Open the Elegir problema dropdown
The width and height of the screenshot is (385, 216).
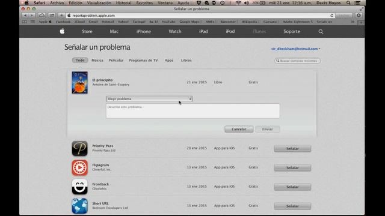point(149,98)
